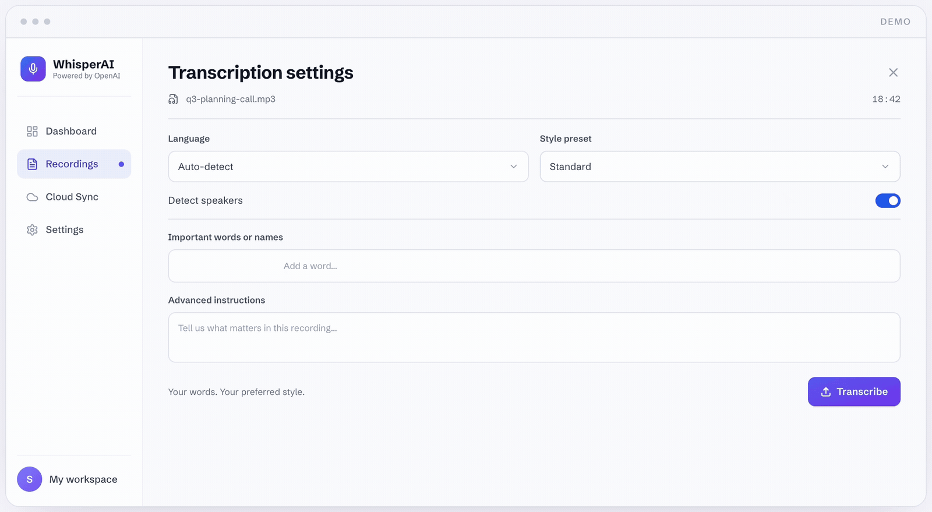The height and width of the screenshot is (512, 932).
Task: Click the q3-planning-call.mp3 file name
Action: point(231,99)
